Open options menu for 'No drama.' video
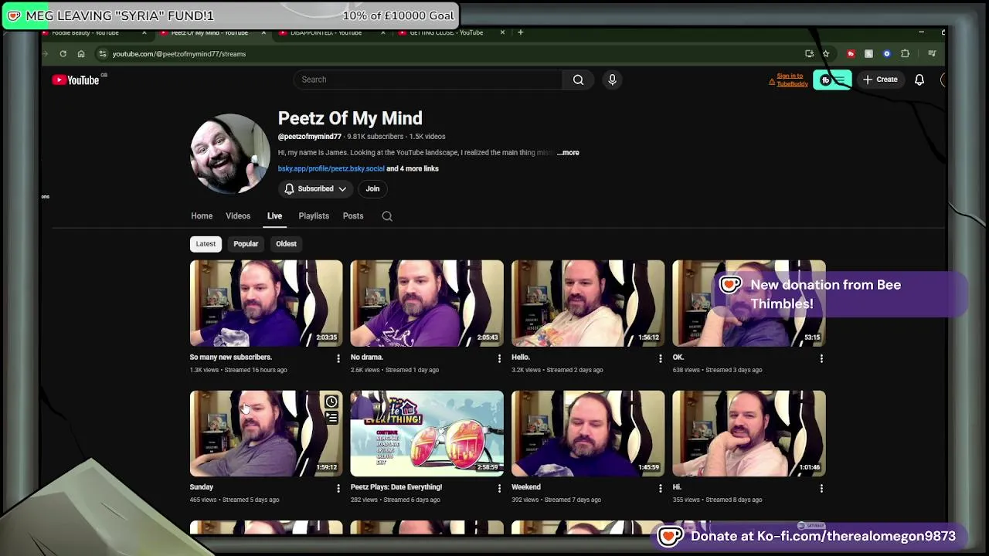Screen dimensions: 989x556 (499, 358)
